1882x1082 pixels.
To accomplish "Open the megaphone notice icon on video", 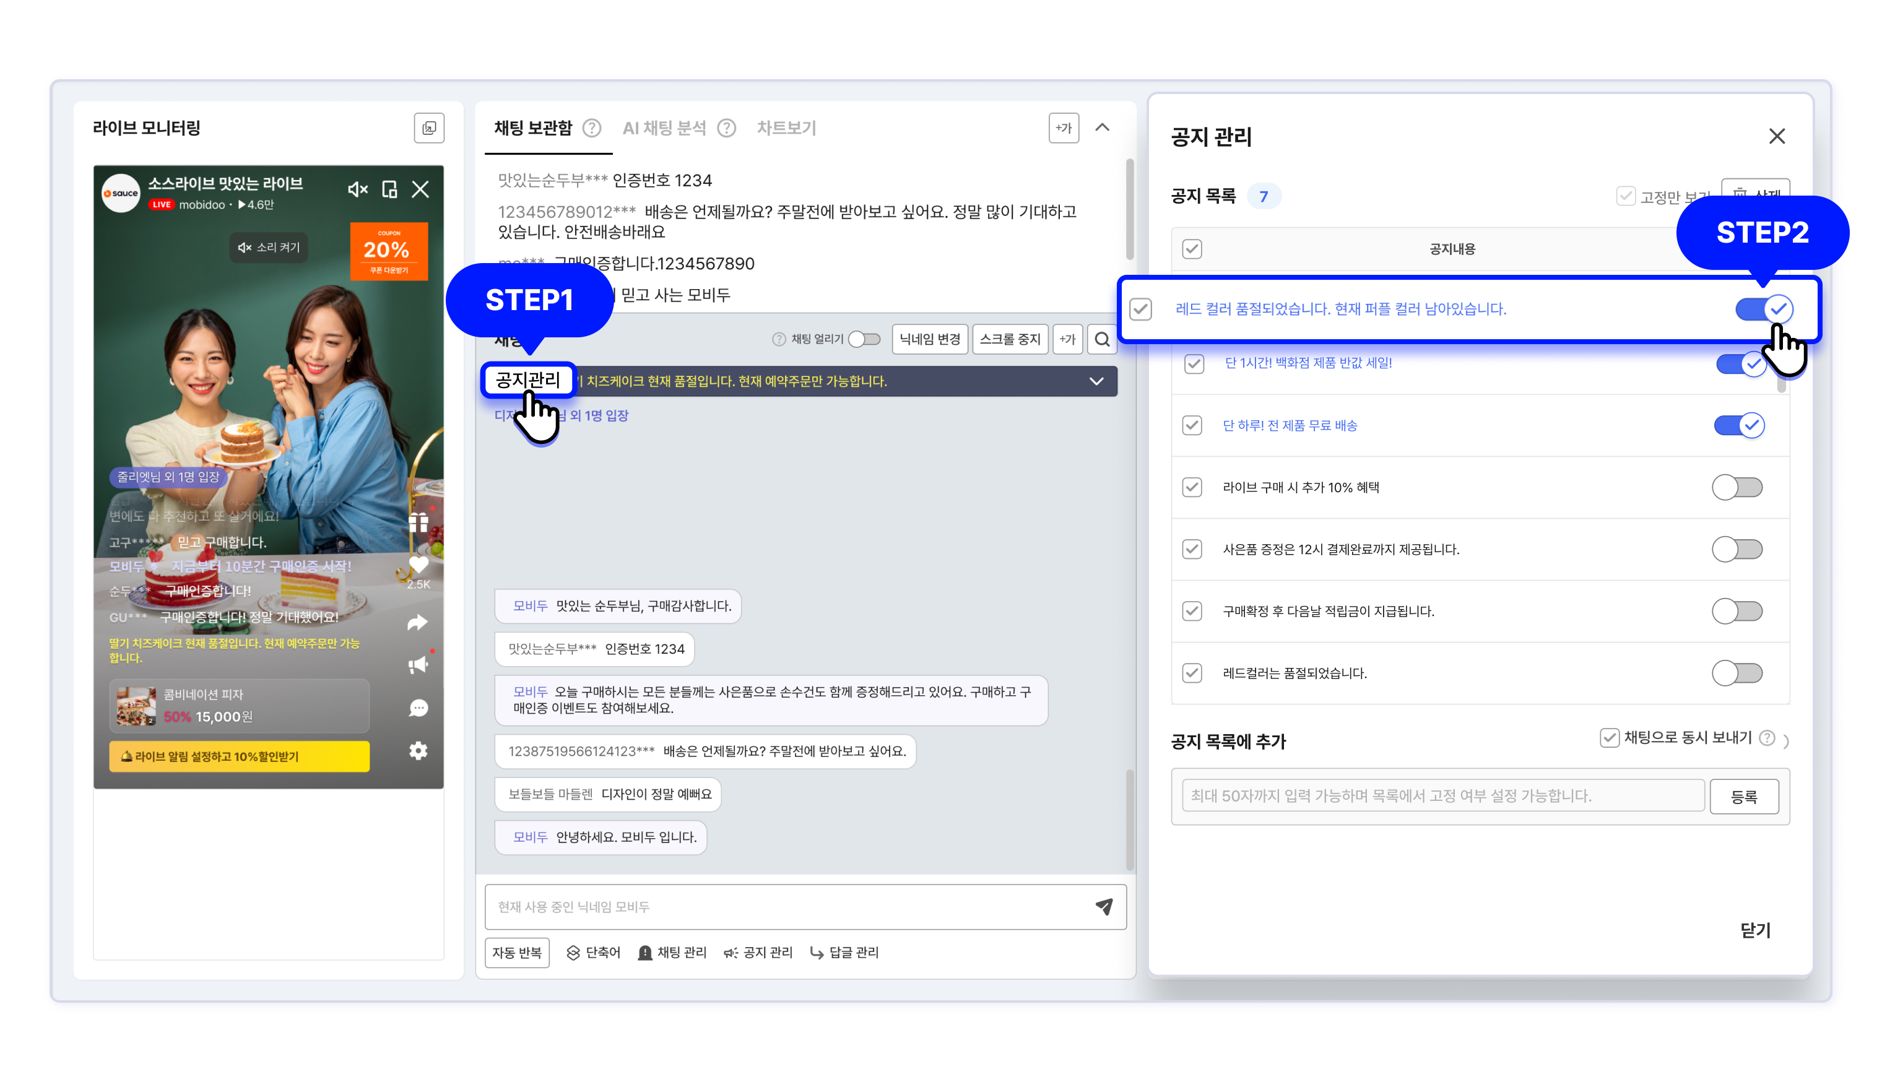I will 418,664.
